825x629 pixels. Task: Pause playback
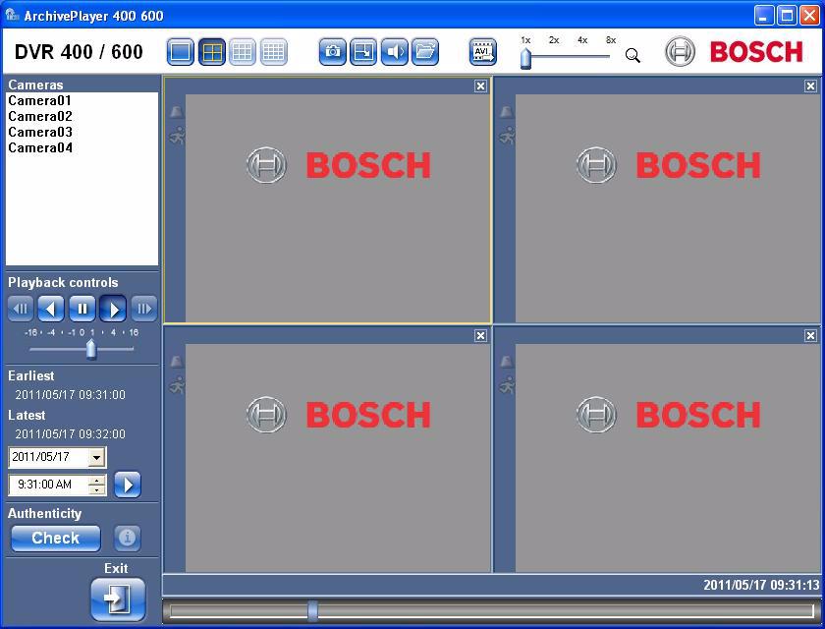coord(82,309)
